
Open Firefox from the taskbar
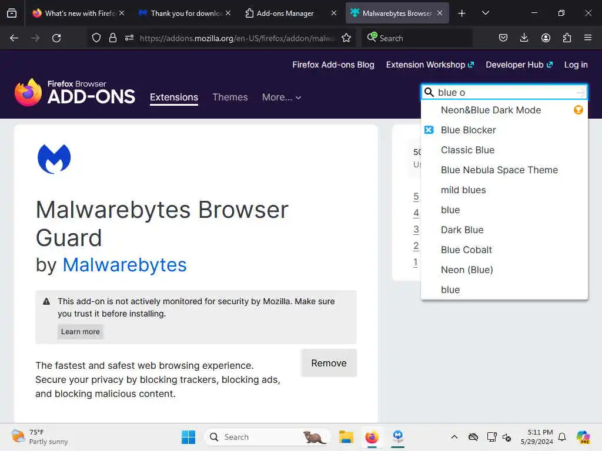372,437
